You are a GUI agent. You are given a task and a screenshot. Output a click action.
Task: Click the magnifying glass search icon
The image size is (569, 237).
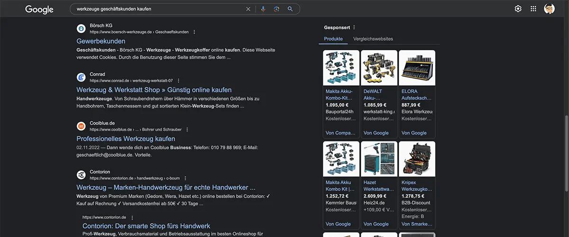pyautogui.click(x=290, y=9)
